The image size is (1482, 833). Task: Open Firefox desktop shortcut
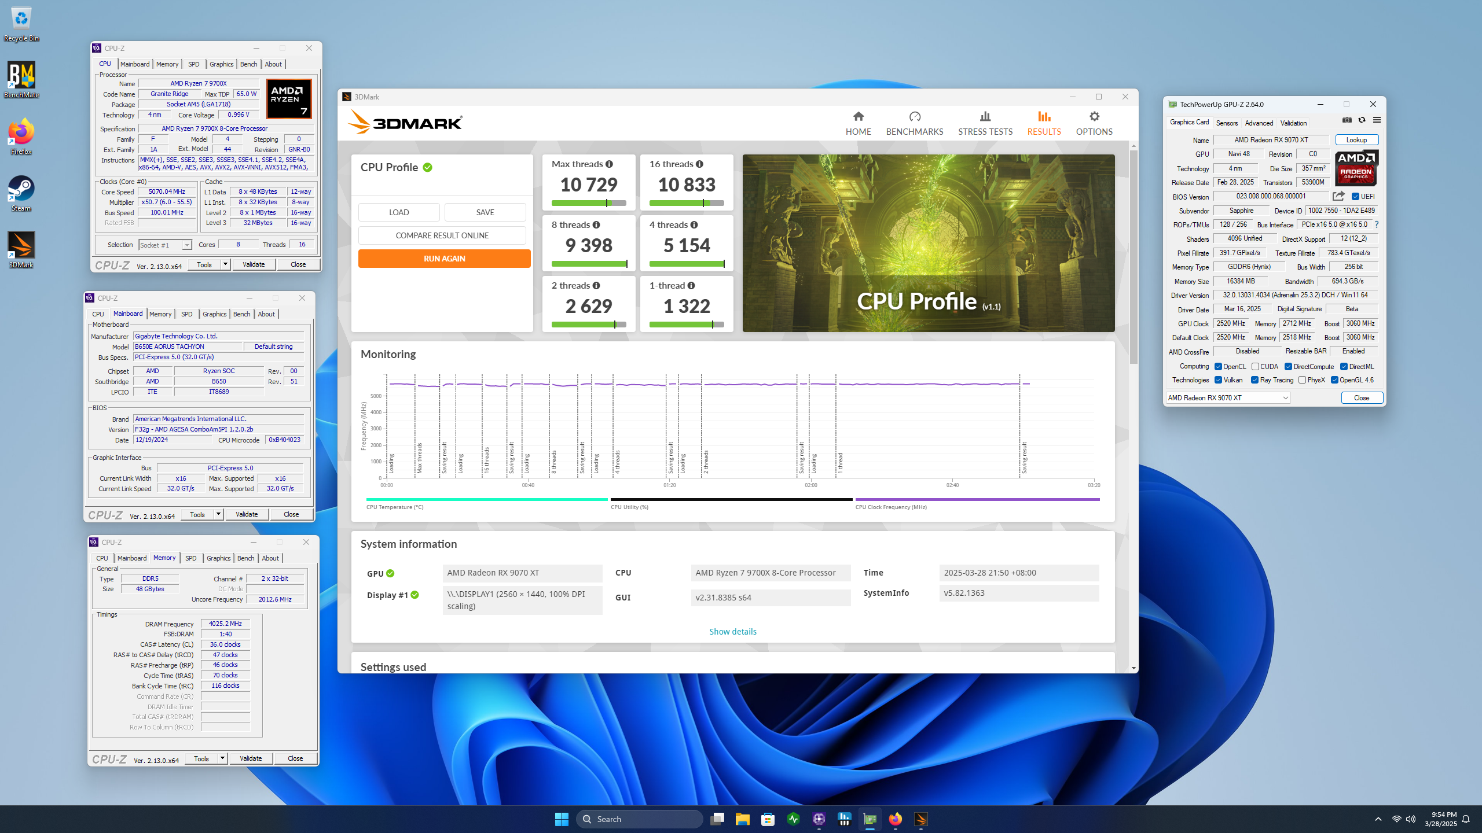(21, 137)
